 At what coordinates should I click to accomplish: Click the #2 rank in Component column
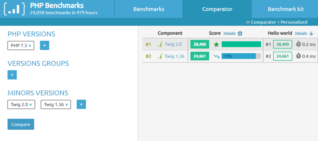click(148, 56)
